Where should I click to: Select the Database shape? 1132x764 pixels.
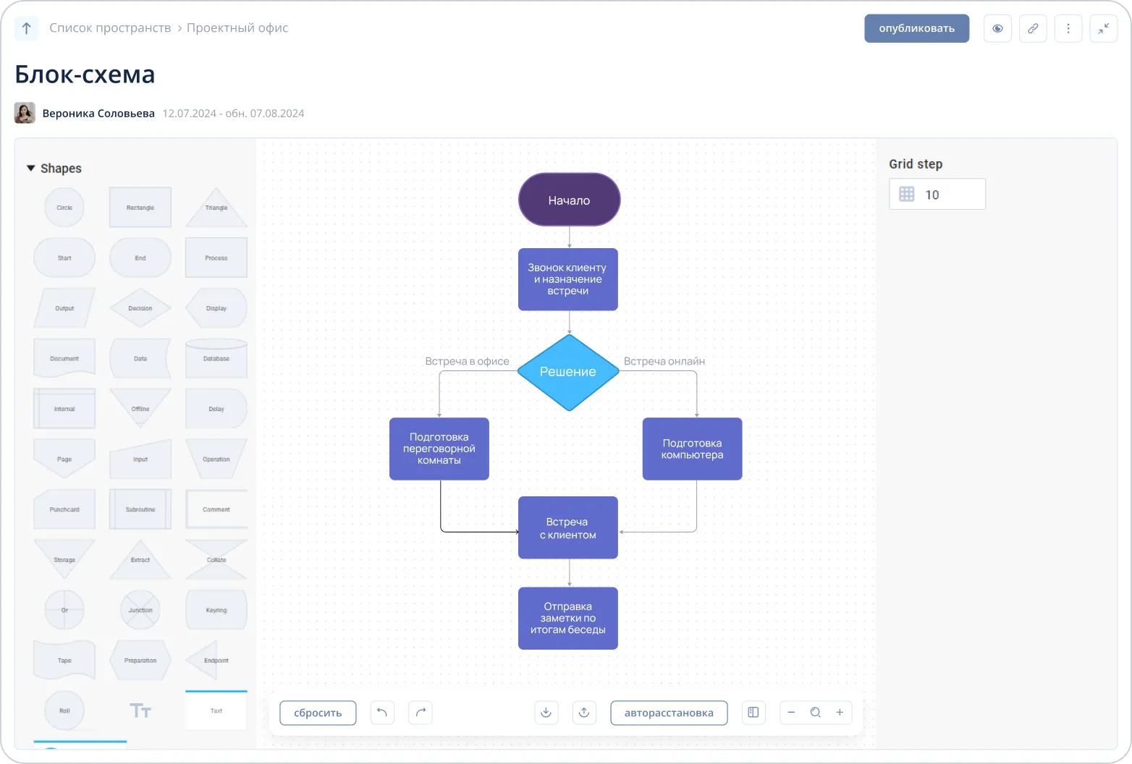click(x=216, y=358)
